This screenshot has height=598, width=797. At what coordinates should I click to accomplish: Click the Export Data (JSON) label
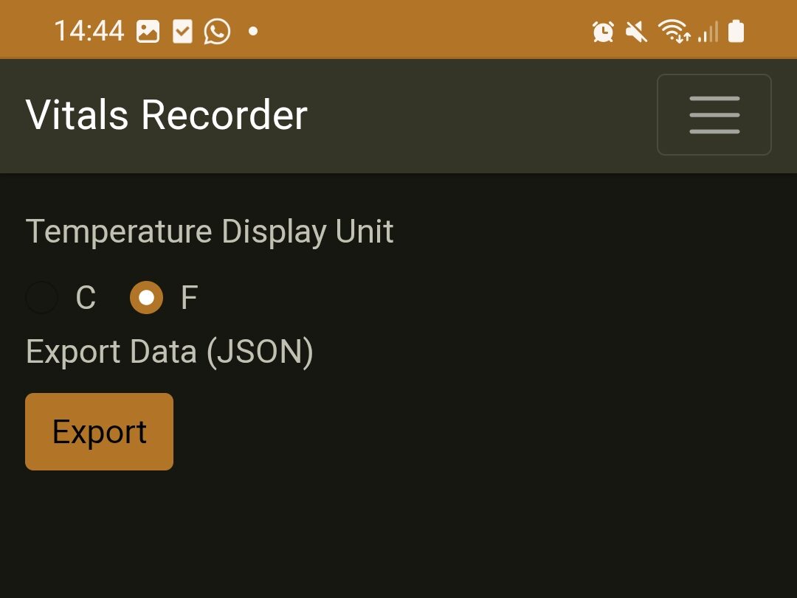(x=169, y=352)
